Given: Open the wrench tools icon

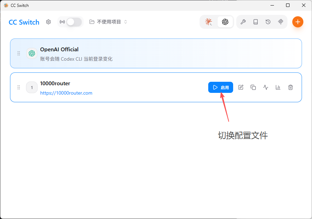Looking at the screenshot, I should [243, 22].
